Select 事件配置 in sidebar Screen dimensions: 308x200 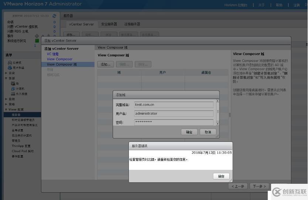(x=17, y=156)
